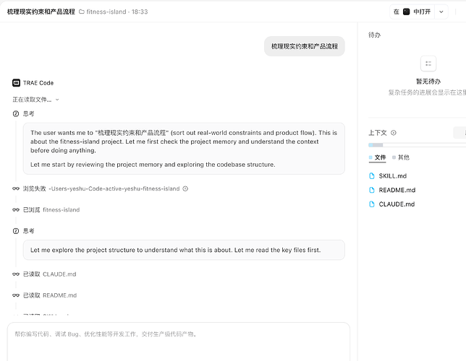Click glasses icon beside 已读取 CLAUDE.md

point(16,274)
